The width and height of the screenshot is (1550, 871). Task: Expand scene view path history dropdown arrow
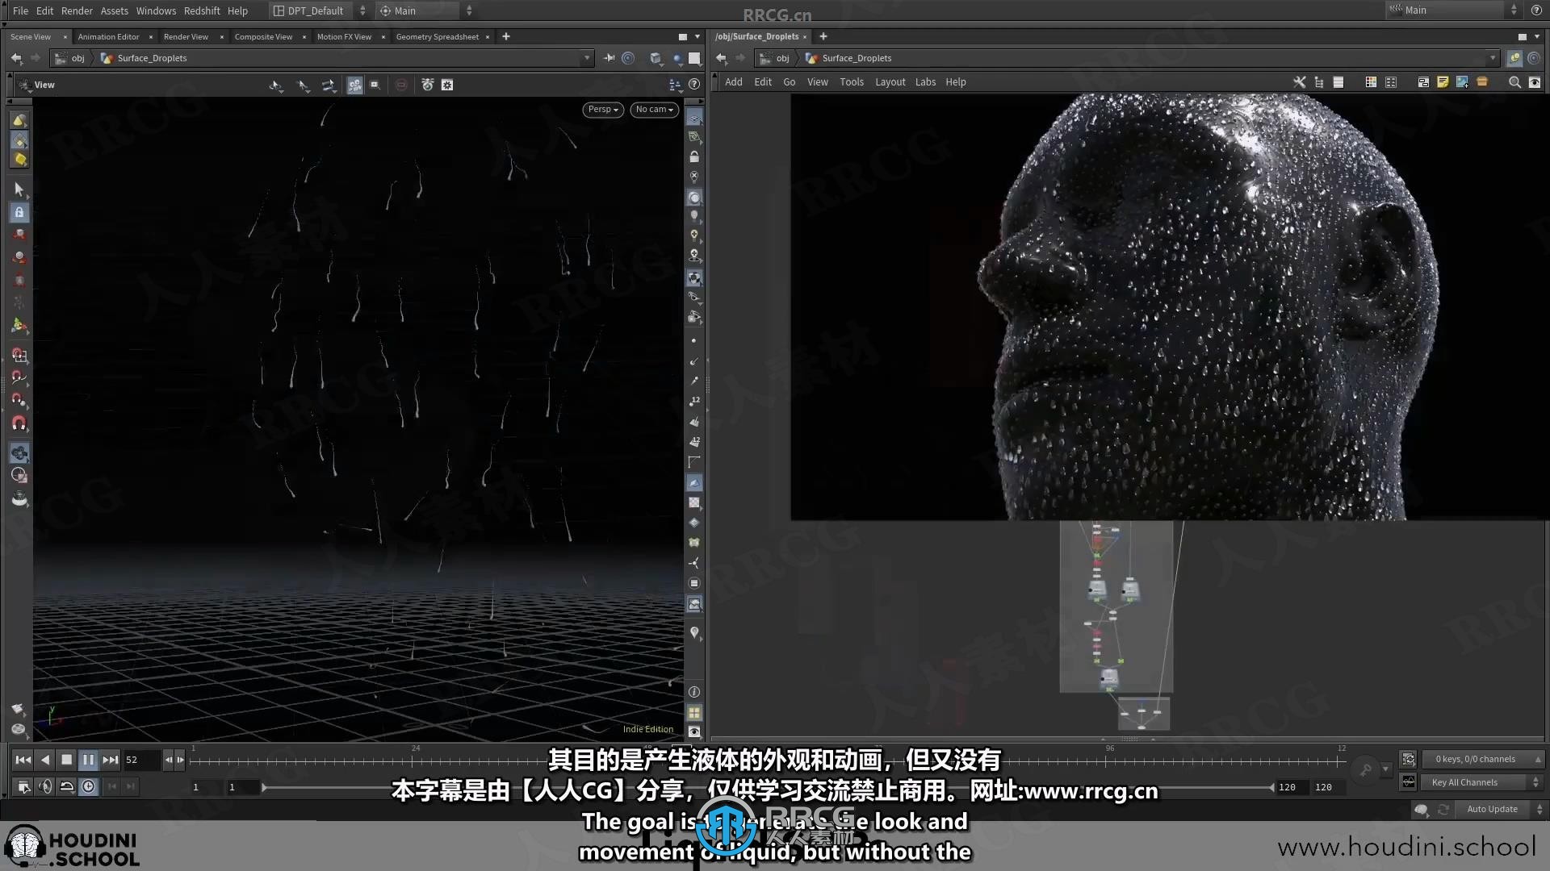click(588, 58)
